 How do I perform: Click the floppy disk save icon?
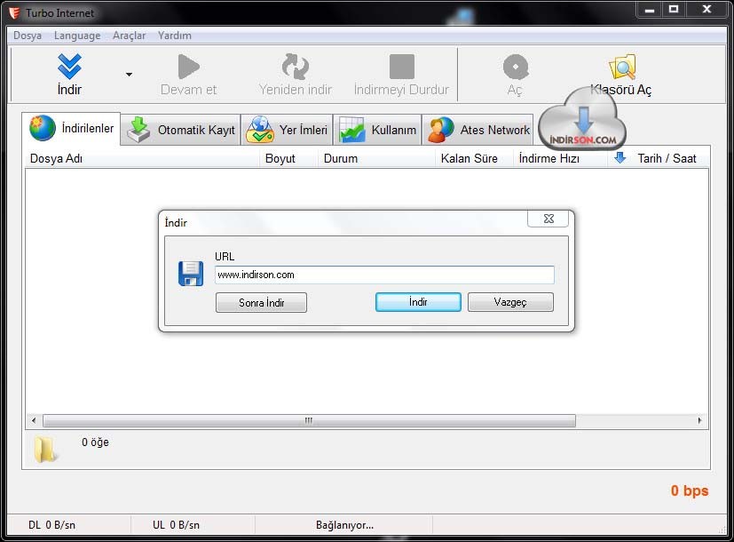(x=191, y=274)
